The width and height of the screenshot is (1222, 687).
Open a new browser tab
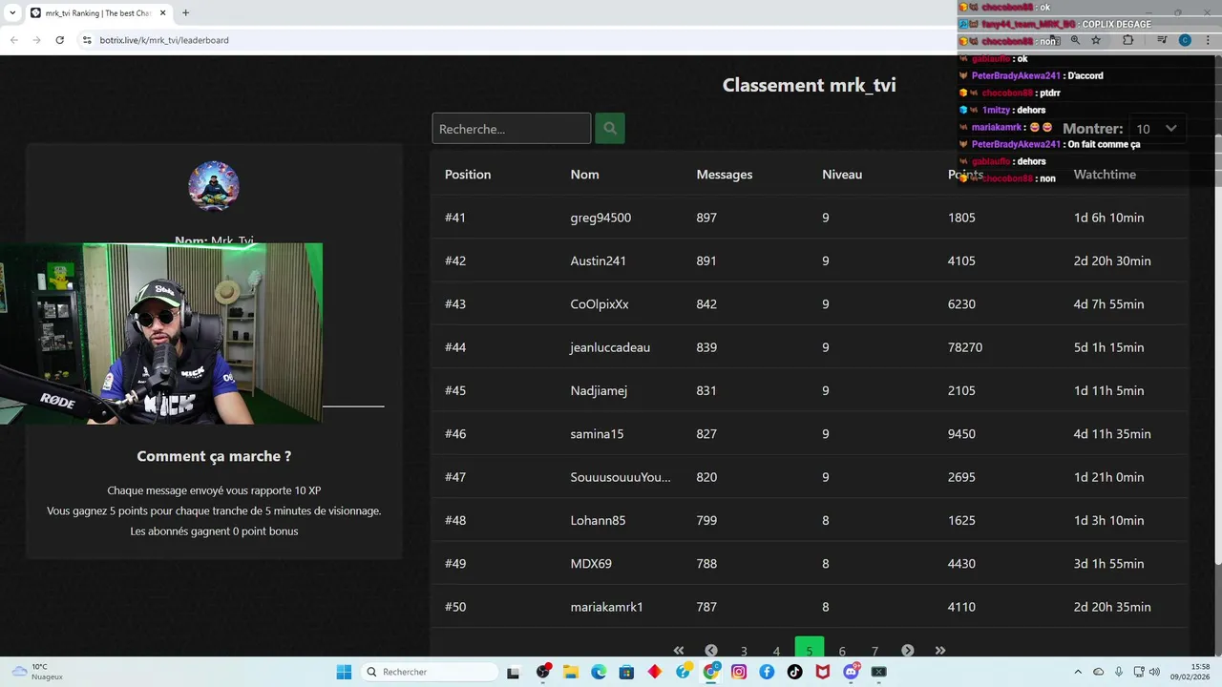point(185,12)
